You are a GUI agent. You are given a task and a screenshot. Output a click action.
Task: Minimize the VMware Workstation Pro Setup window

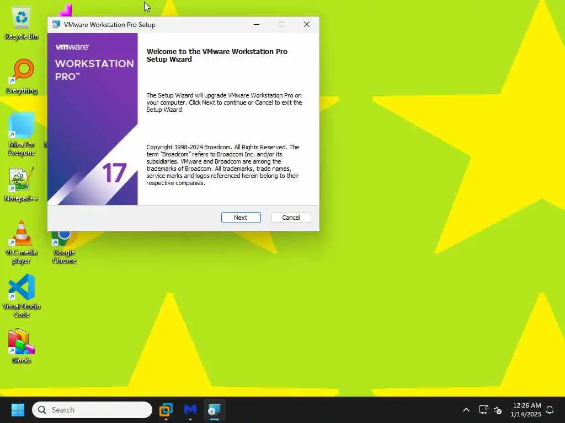click(257, 24)
